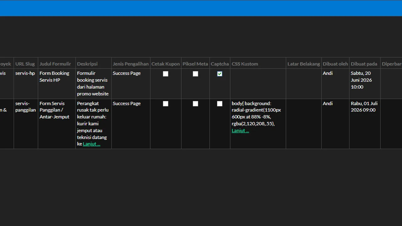Select Perangkat rusak tak perlu description text

(x=93, y=124)
